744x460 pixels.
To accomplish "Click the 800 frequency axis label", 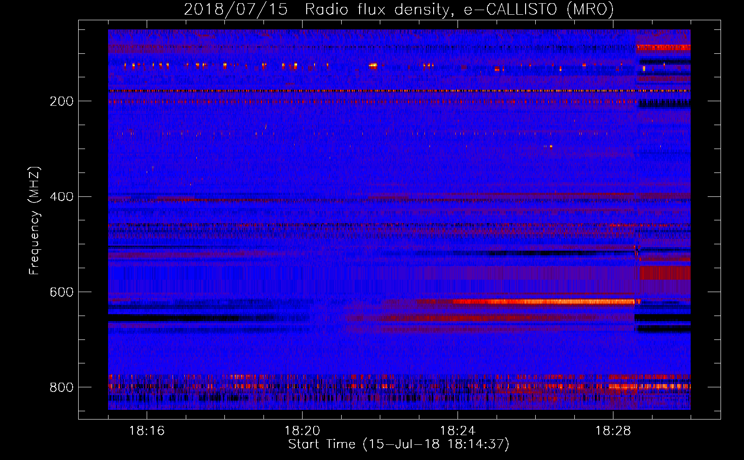I will pyautogui.click(x=62, y=387).
